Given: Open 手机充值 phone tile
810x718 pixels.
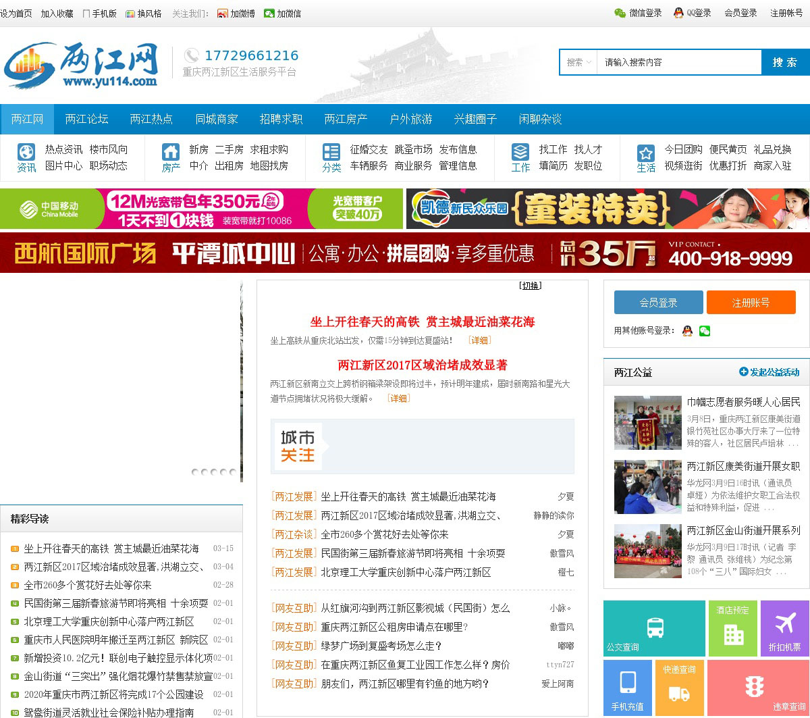Looking at the screenshot, I should 628,688.
